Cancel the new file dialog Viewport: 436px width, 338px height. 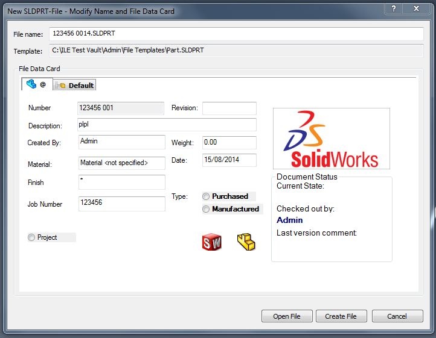397,316
